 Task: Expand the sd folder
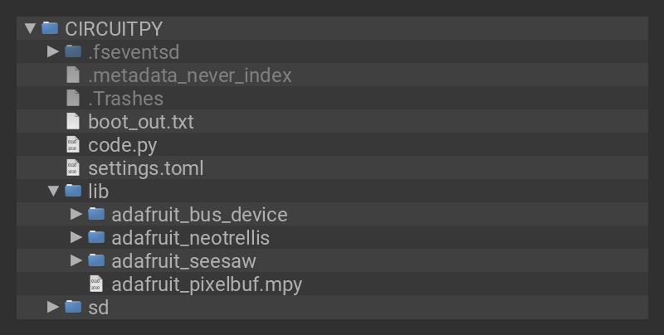[x=53, y=308]
